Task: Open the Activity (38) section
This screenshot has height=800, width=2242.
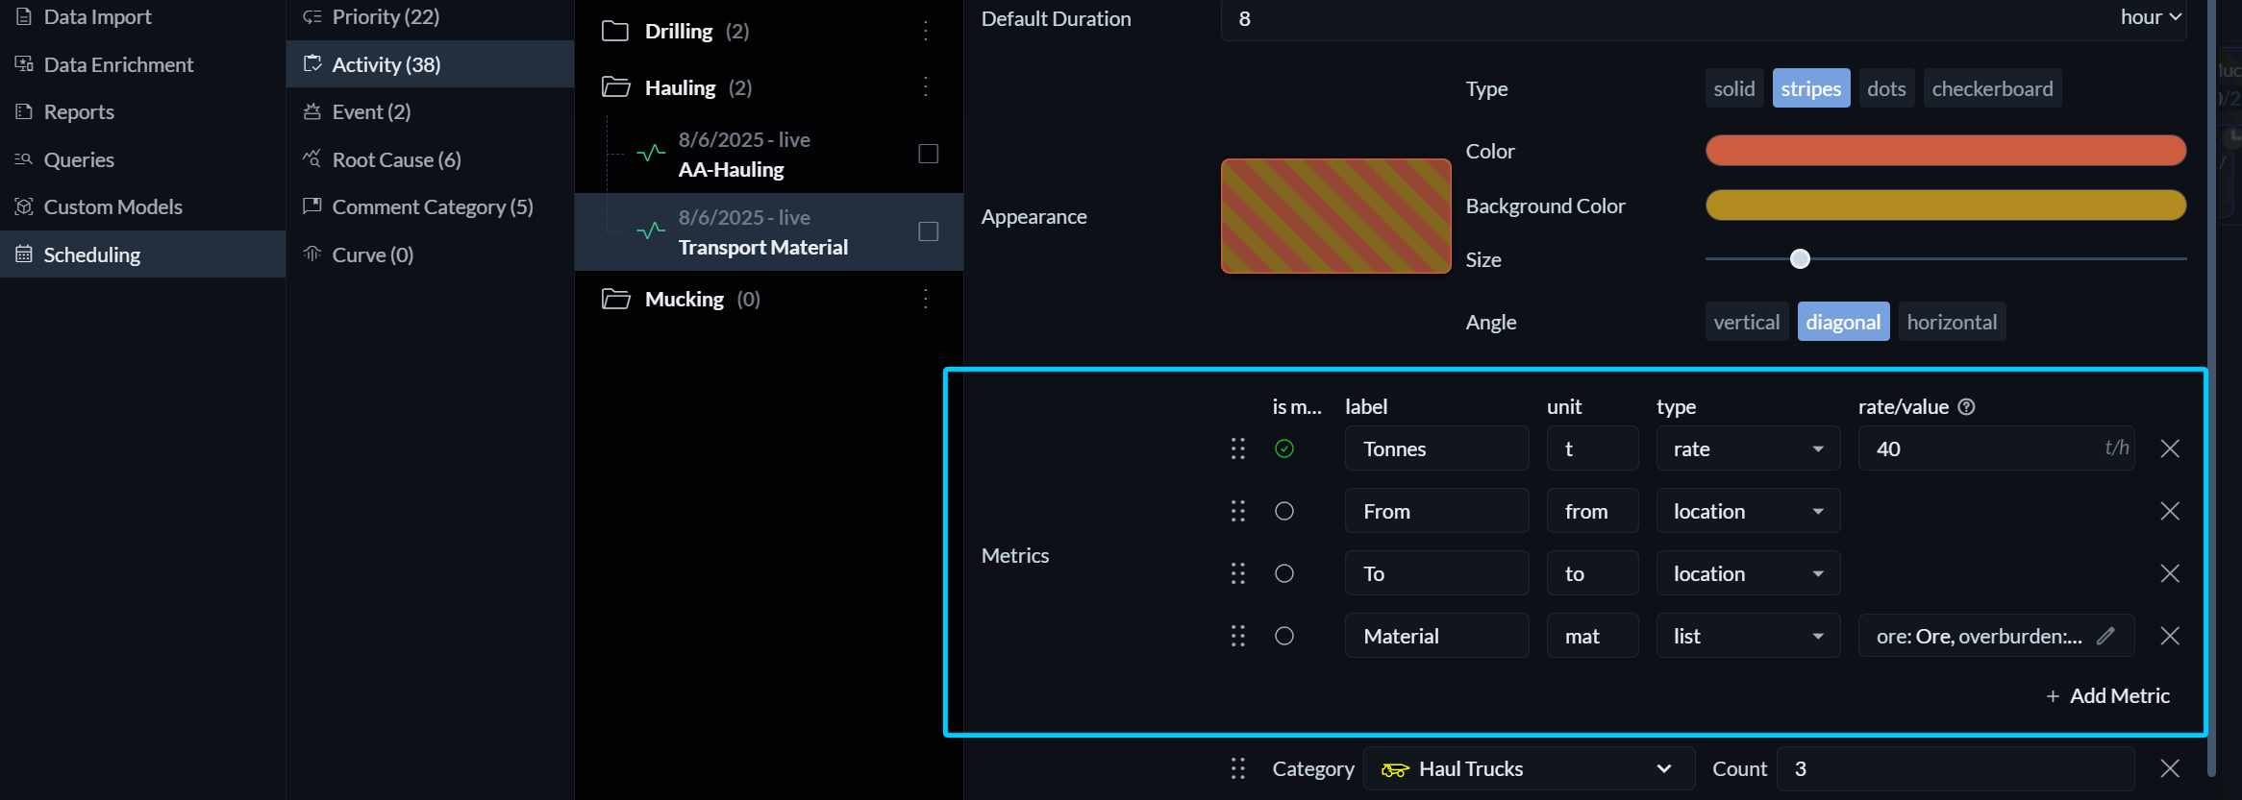Action: coord(430,64)
